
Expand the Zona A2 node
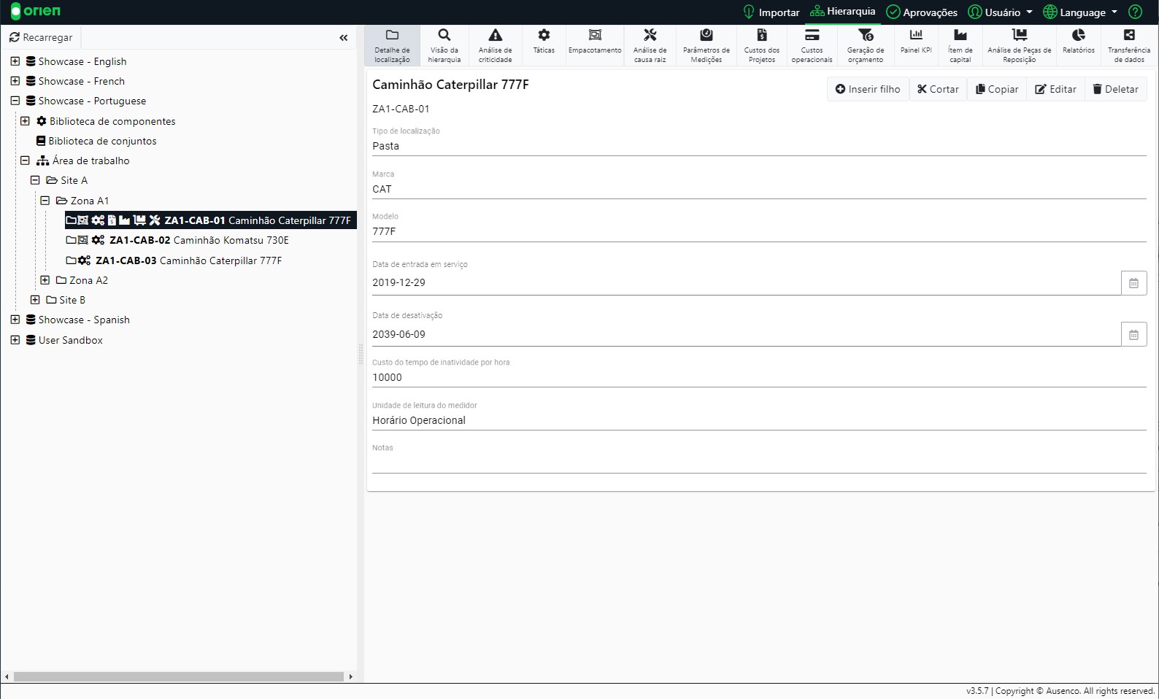[x=45, y=280]
